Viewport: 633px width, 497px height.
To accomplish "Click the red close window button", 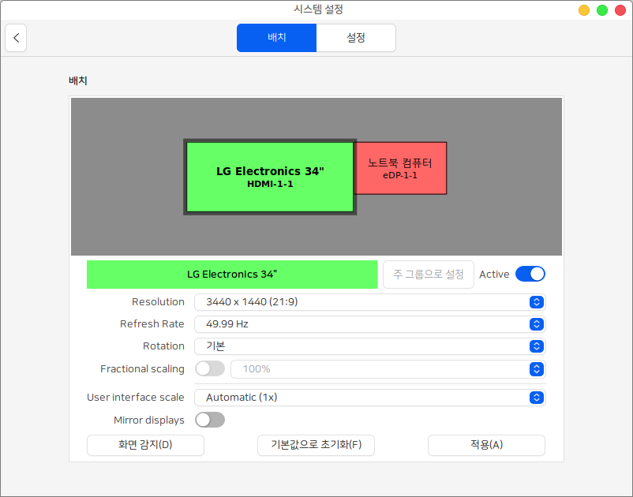I will (x=619, y=10).
